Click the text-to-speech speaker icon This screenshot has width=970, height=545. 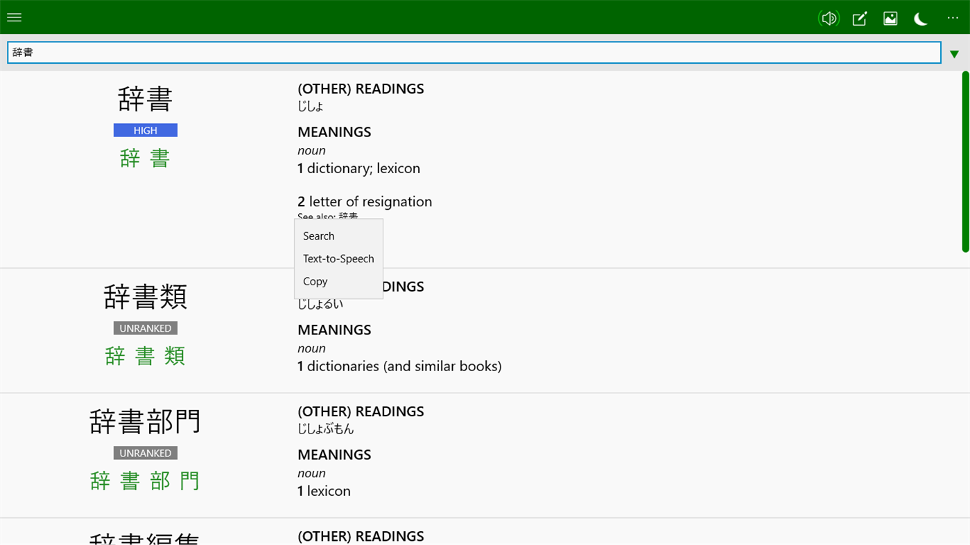829,18
